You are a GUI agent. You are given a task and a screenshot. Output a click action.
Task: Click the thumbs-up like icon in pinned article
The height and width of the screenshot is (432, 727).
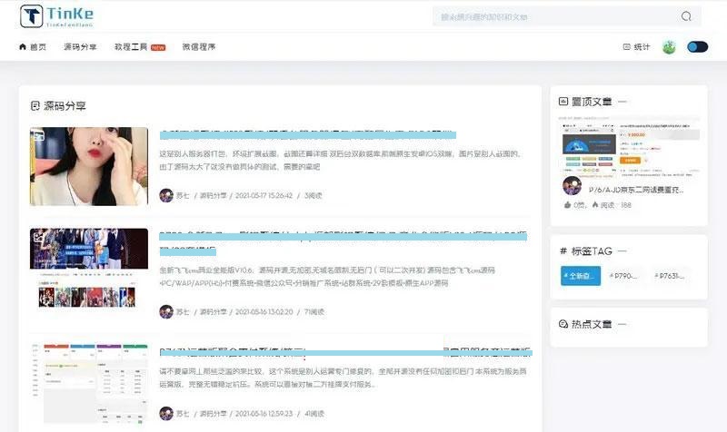[567, 206]
